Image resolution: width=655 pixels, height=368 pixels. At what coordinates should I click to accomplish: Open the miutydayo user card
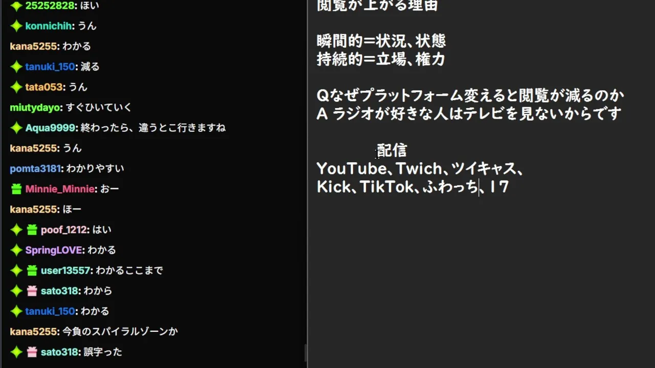coord(35,108)
